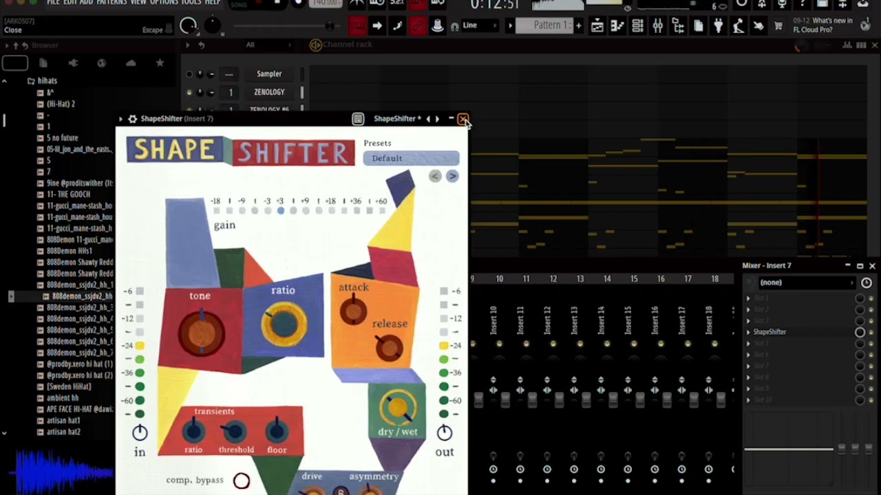Click the headphones icon beside Line
Viewport: 881px width, 495px height.
[x=454, y=26]
